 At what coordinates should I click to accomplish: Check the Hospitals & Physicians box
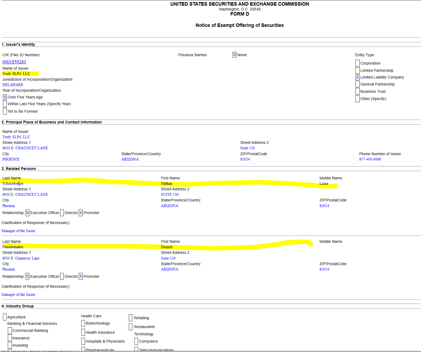pos(83,341)
